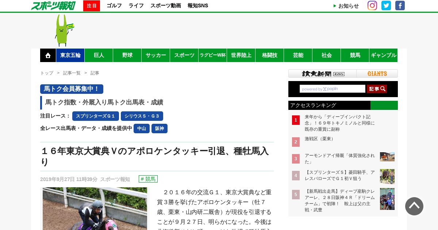The image size is (438, 230).
Task: Open the ゴルフ menu item
Action: click(x=114, y=5)
